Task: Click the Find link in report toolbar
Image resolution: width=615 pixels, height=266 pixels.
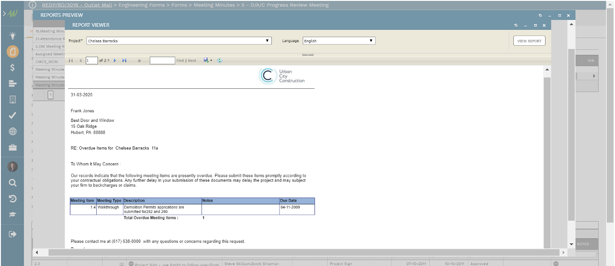Action: point(180,60)
